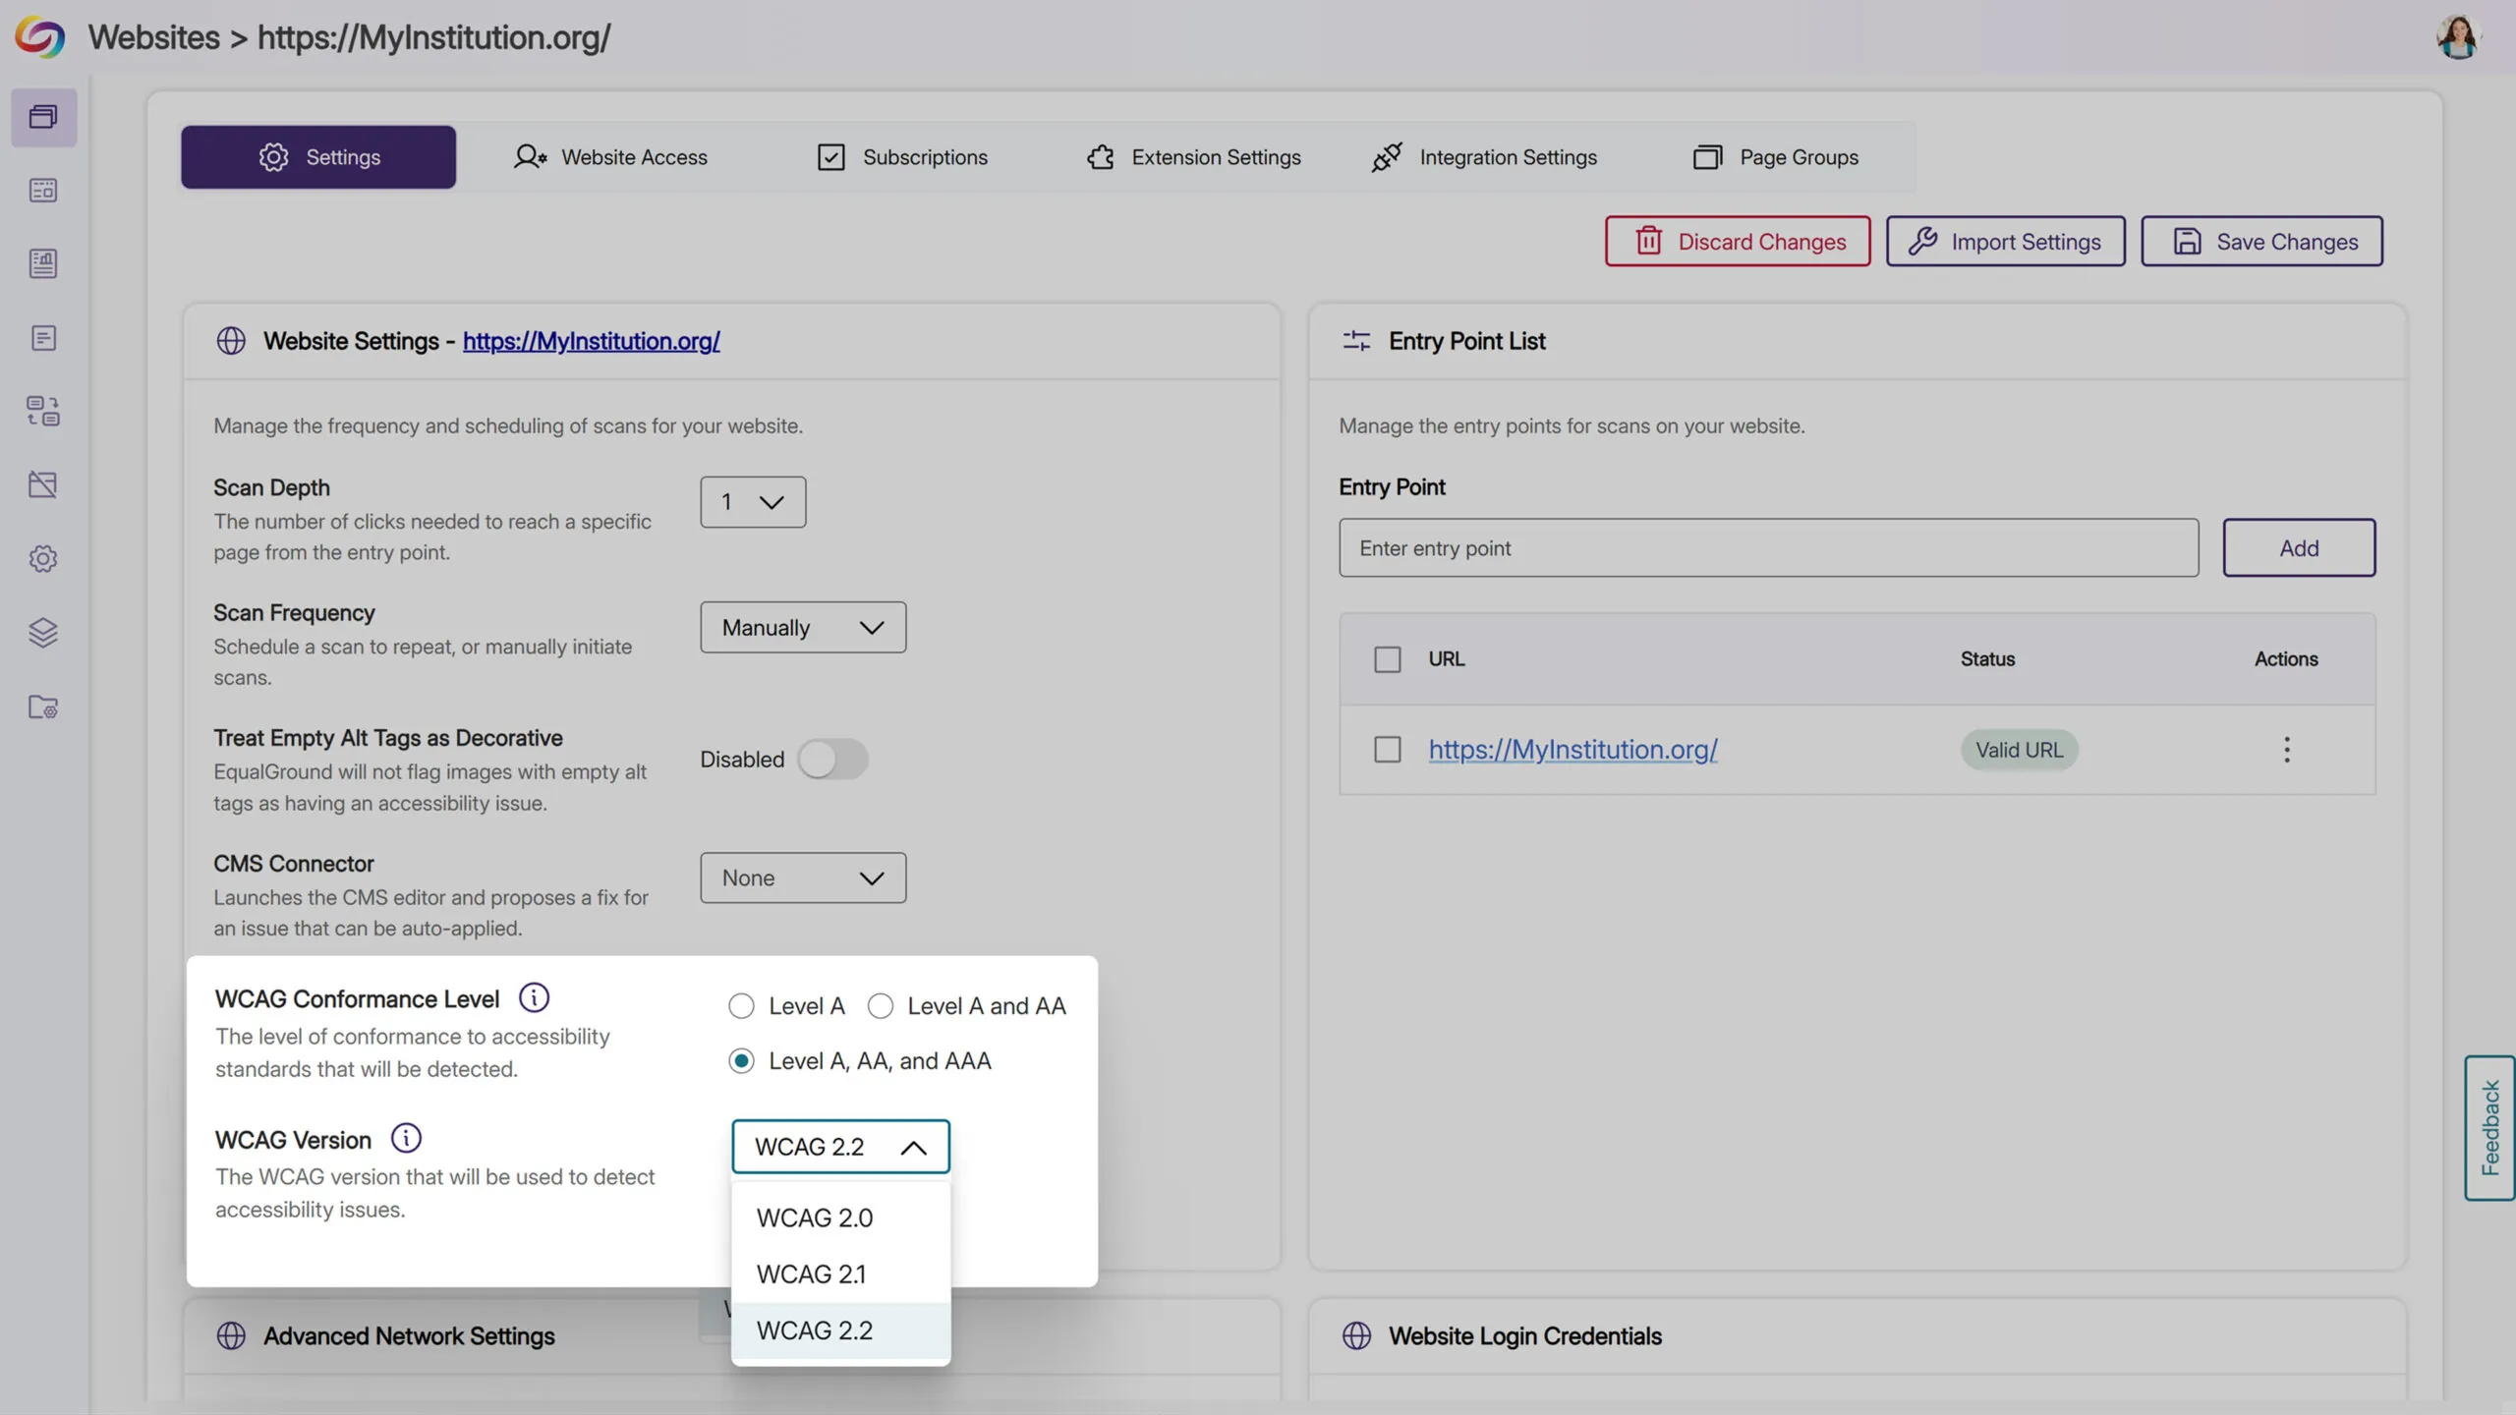Select the Level A and AA radio button
This screenshot has height=1415, width=2516.
coord(881,1006)
